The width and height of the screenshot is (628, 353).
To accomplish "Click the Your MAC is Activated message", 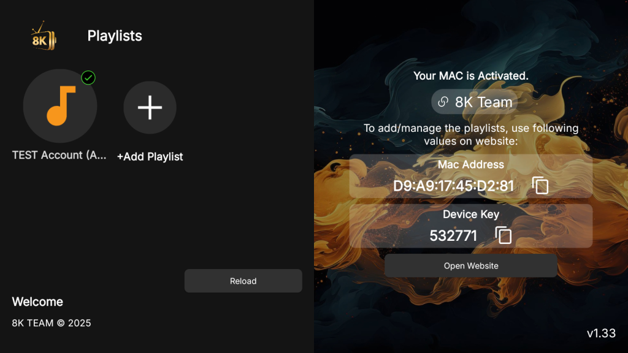I will [471, 75].
